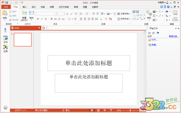Align text right in paragraph group
The width and height of the screenshot is (181, 113).
click(x=89, y=19)
